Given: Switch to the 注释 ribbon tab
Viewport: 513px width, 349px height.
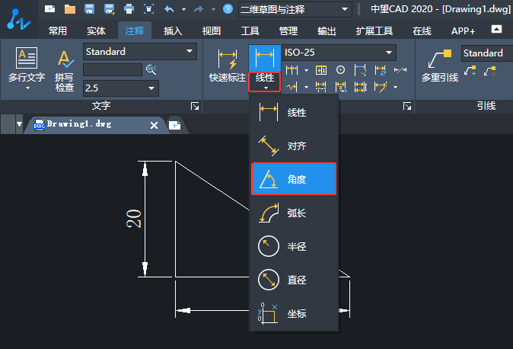Looking at the screenshot, I should 135,30.
